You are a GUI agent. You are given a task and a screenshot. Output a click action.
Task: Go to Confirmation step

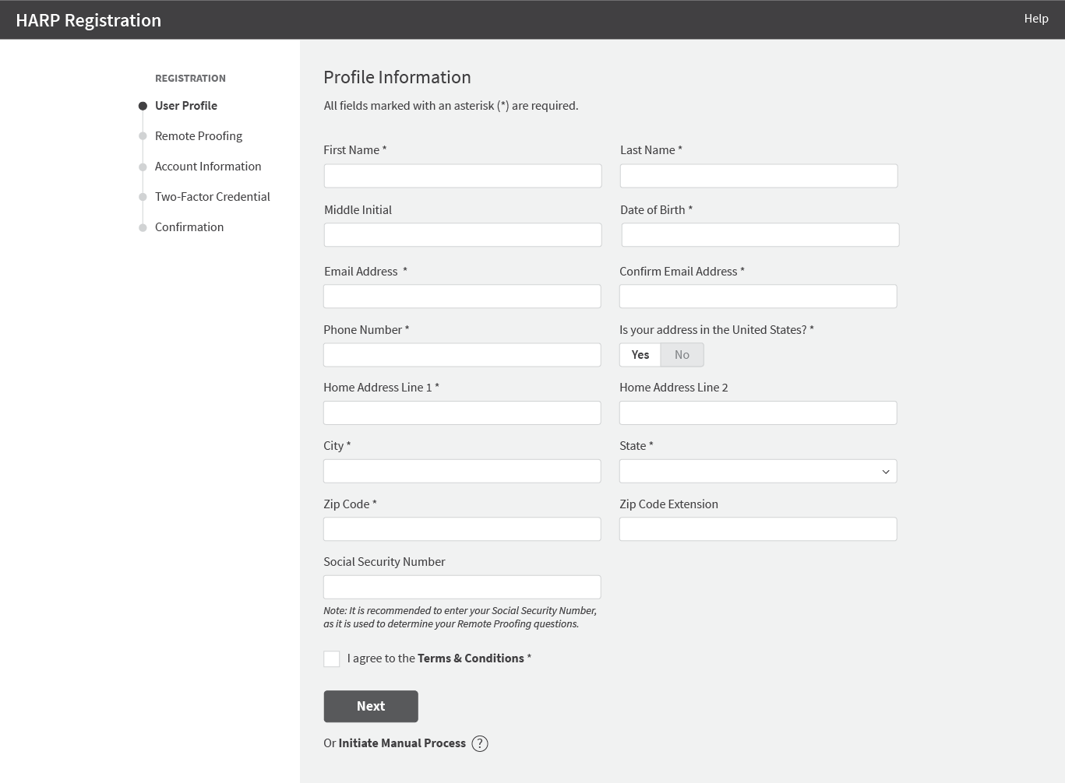[x=189, y=227]
